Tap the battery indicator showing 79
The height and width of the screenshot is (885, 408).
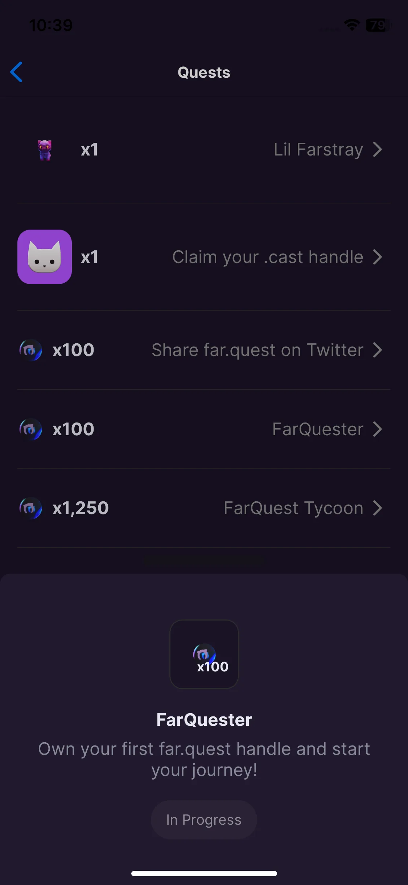pyautogui.click(x=379, y=25)
